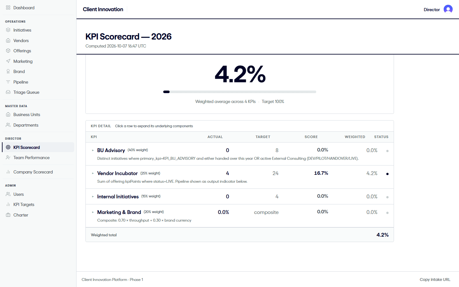
Task: Navigate to Company Scorecard
Action: pyautogui.click(x=38, y=172)
